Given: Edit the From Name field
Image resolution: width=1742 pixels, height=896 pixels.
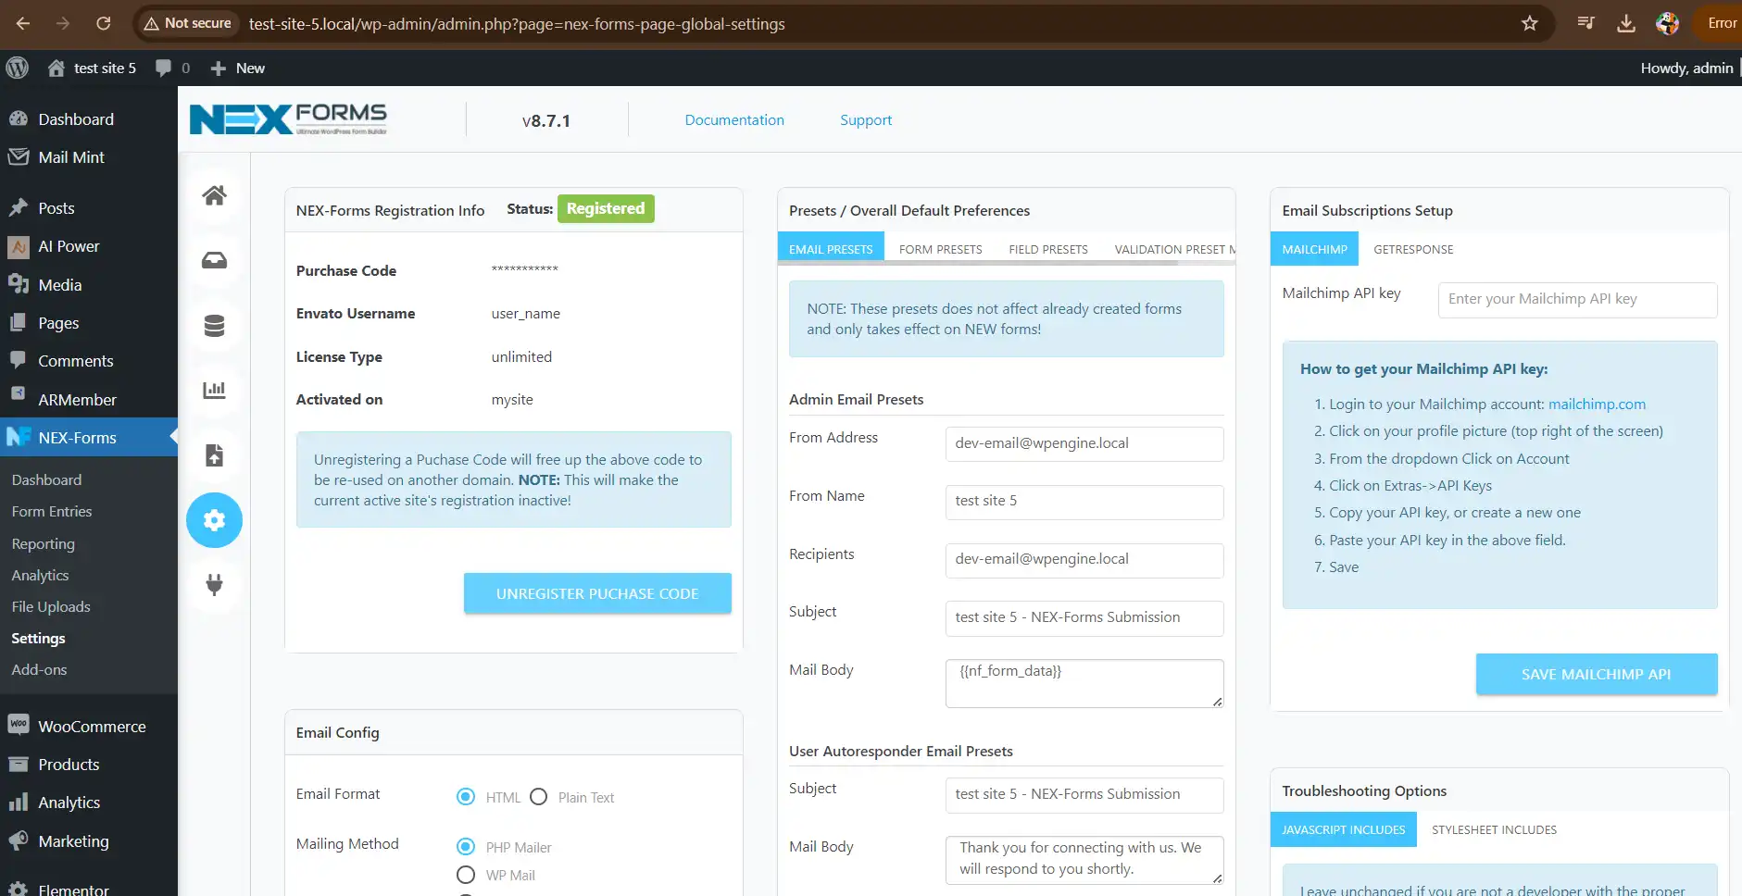Looking at the screenshot, I should tap(1084, 502).
